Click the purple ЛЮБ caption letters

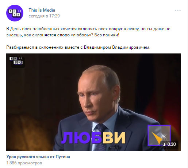tap(81, 138)
